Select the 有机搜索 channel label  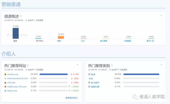104,41
